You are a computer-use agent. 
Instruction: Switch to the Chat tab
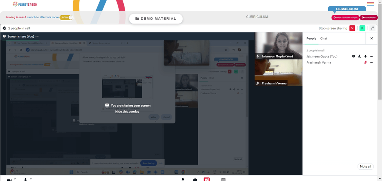point(324,38)
